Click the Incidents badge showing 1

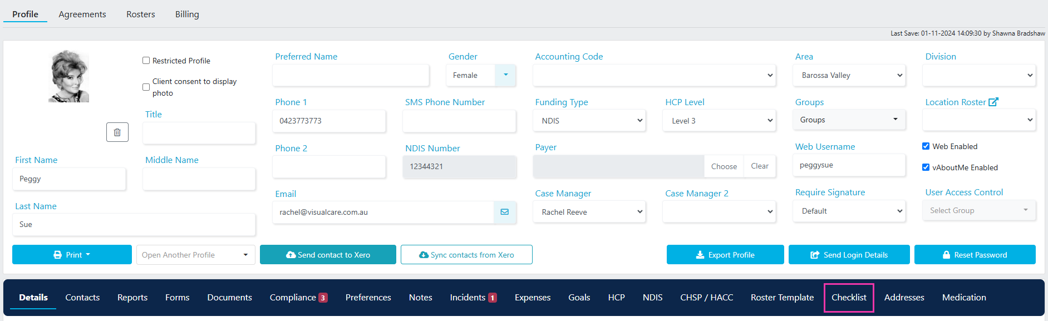tap(493, 298)
